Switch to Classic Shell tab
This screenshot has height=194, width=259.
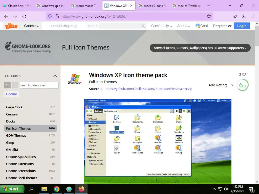17,6
